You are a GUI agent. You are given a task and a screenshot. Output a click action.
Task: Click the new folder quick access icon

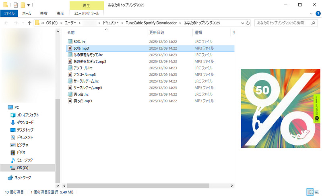[23, 5]
